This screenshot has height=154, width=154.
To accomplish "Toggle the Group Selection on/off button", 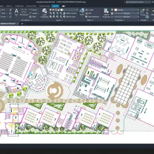I will coord(147,17).
